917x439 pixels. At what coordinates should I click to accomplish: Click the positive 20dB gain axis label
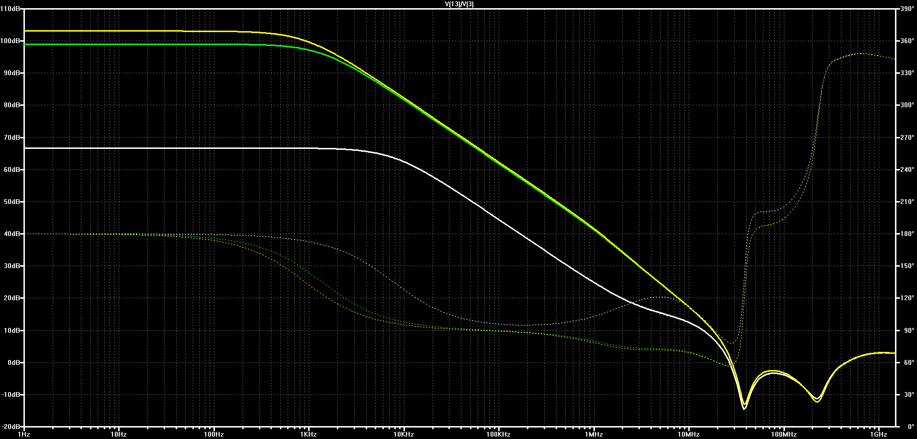click(x=12, y=298)
